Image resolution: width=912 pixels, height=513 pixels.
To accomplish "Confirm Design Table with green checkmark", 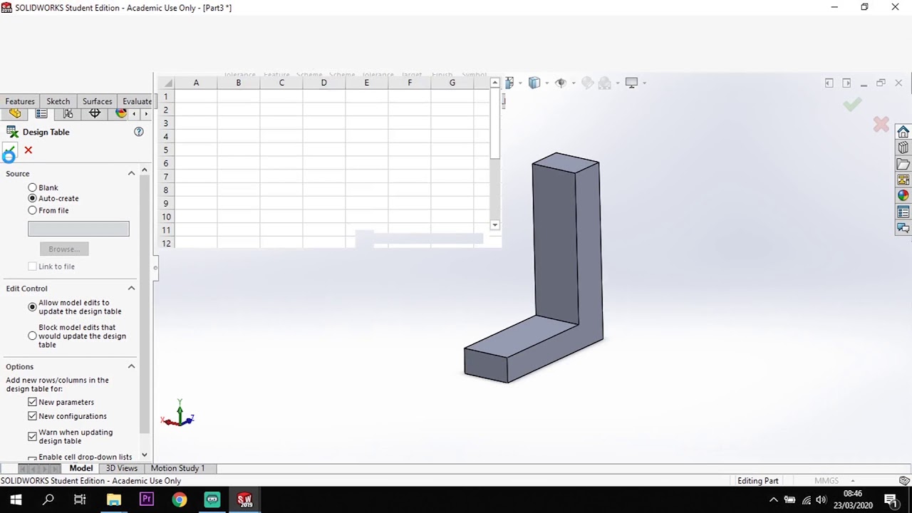I will pos(9,150).
